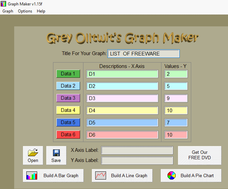This screenshot has width=228, height=189.
Task: Click the Y Axis Label input box
Action: pos(137,161)
